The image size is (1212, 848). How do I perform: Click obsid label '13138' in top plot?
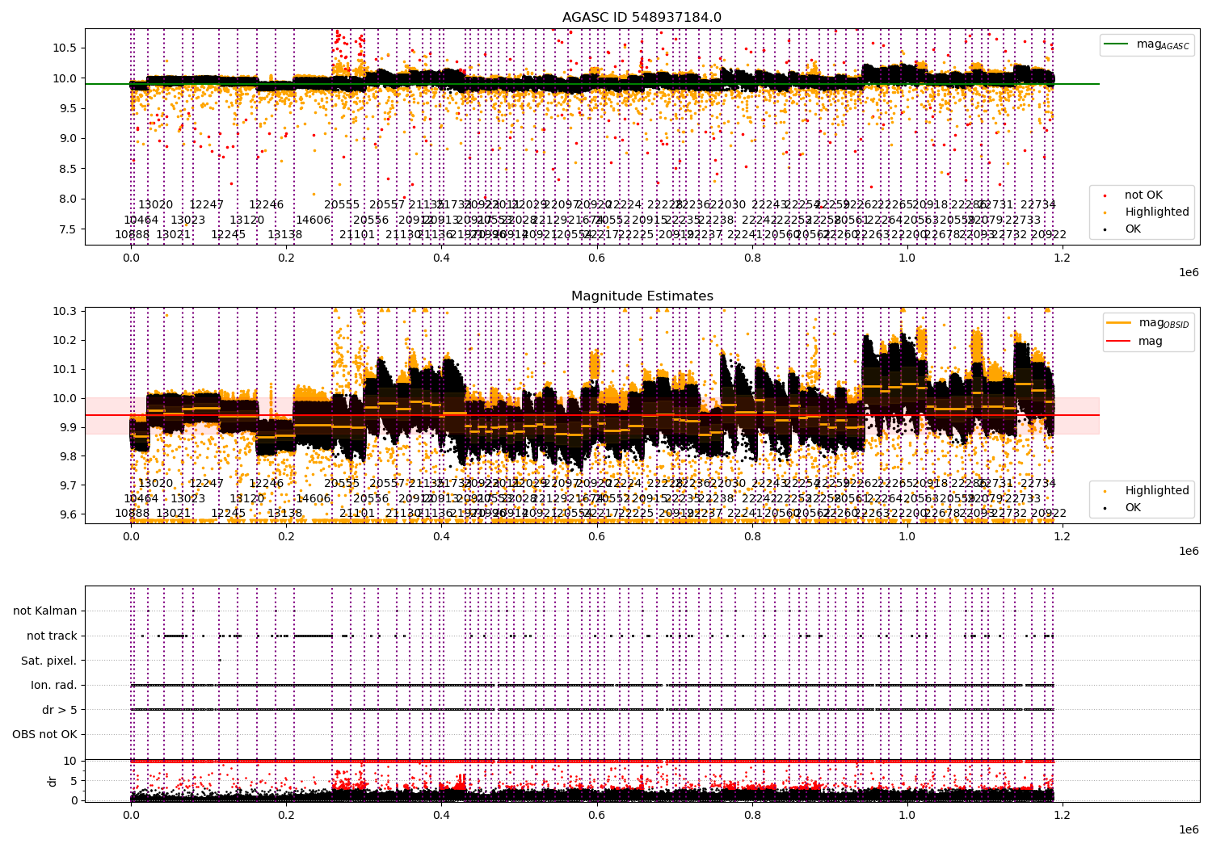(x=284, y=235)
